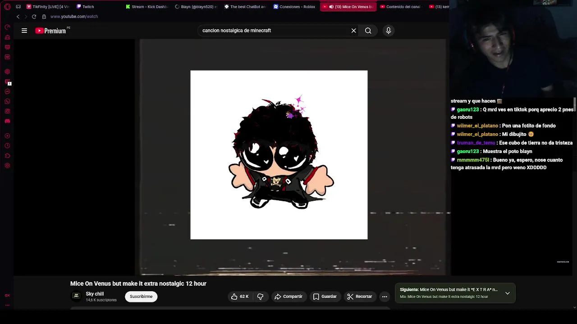View site security lock information

(x=44, y=17)
